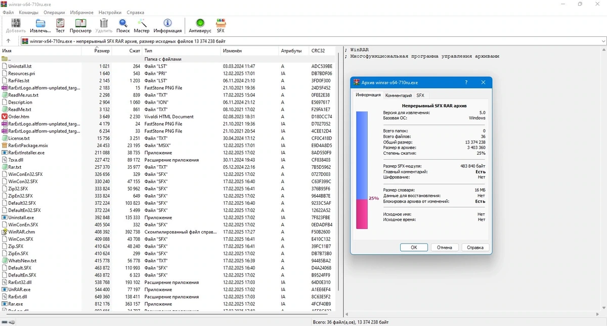Click the Отмена button

tap(445, 248)
